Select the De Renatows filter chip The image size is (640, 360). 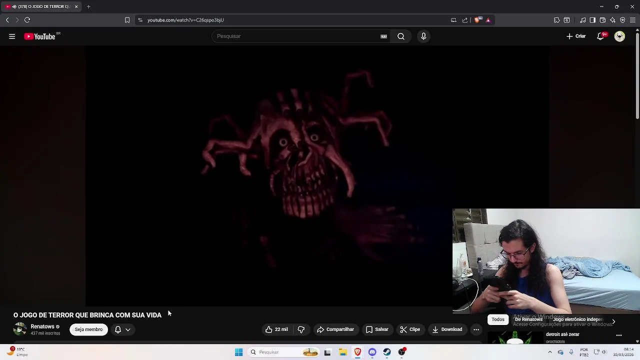point(528,319)
